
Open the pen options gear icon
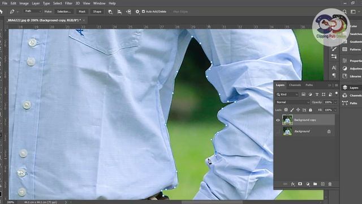[137, 11]
